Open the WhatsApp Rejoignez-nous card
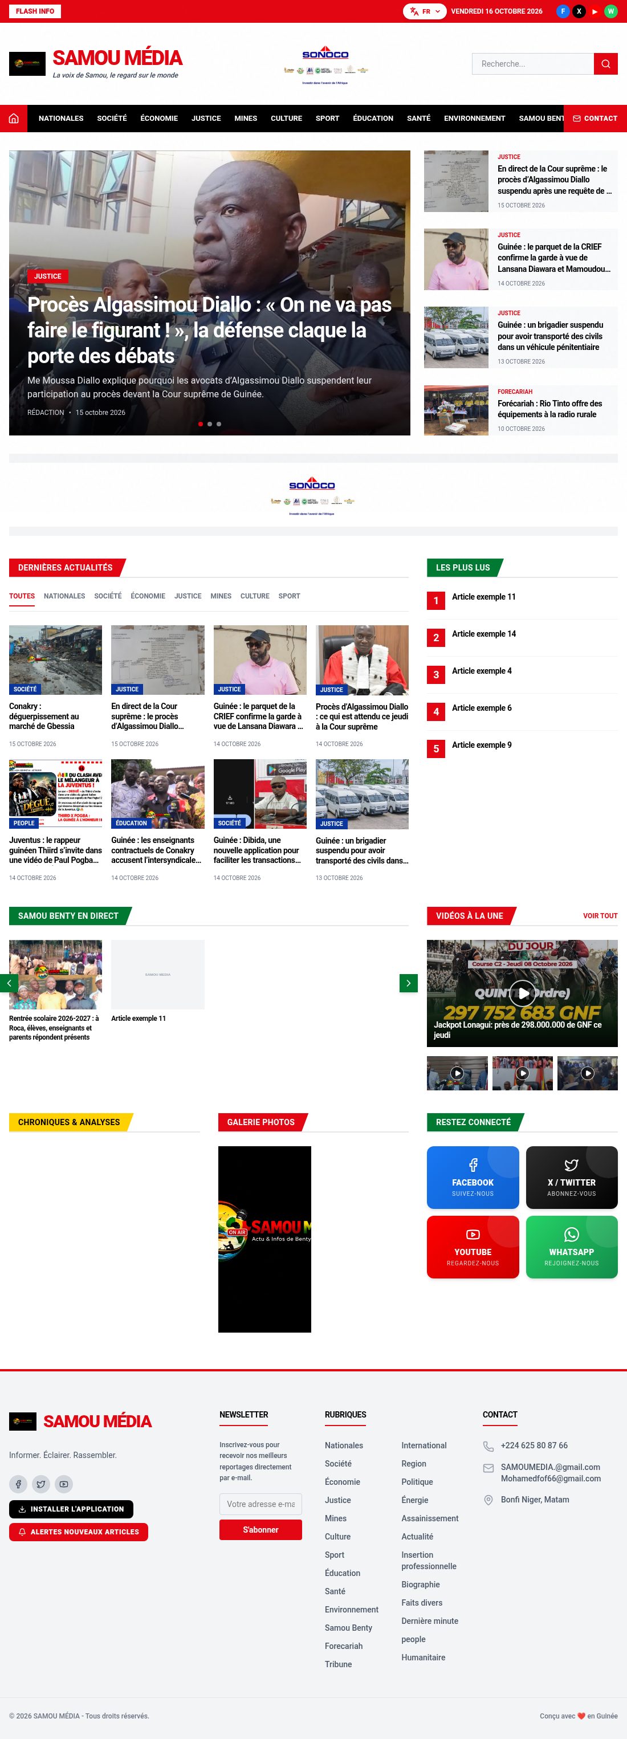Viewport: 627px width, 1739px height. pyautogui.click(x=572, y=1247)
